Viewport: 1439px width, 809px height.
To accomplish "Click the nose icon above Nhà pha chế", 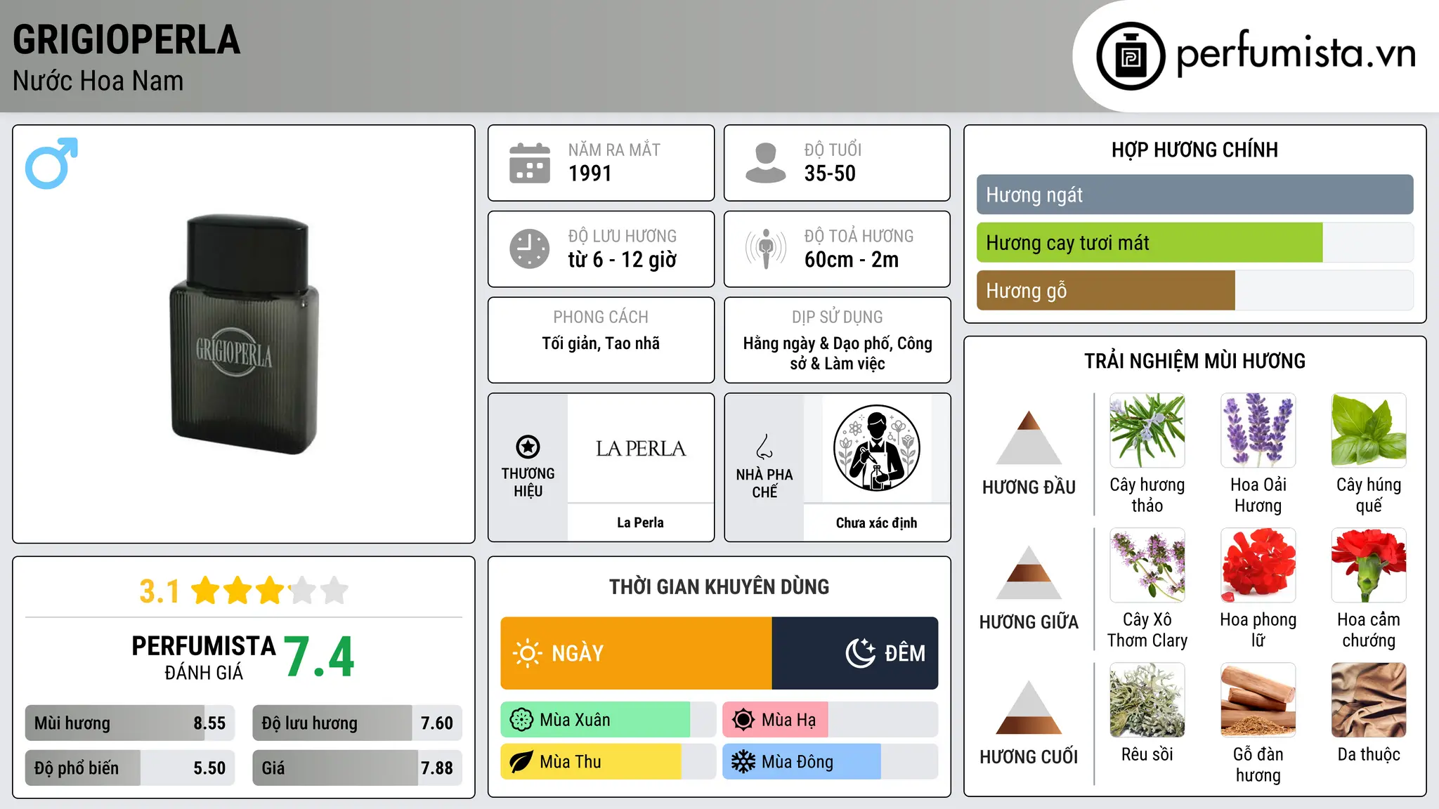I will coord(764,447).
